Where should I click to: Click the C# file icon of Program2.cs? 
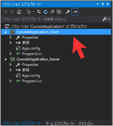pos(18,54)
